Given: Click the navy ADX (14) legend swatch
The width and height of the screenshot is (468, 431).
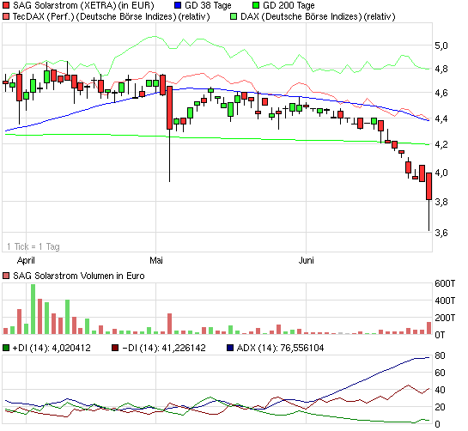Looking at the screenshot, I should tap(230, 348).
